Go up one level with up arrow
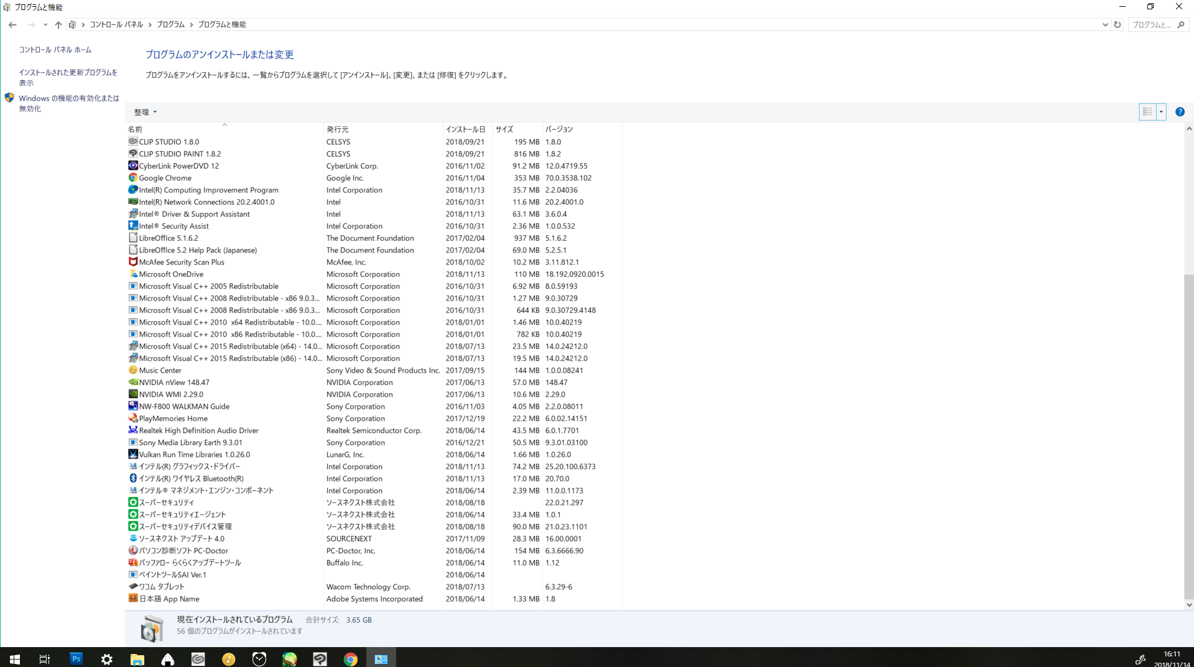The image size is (1194, 667). click(58, 25)
